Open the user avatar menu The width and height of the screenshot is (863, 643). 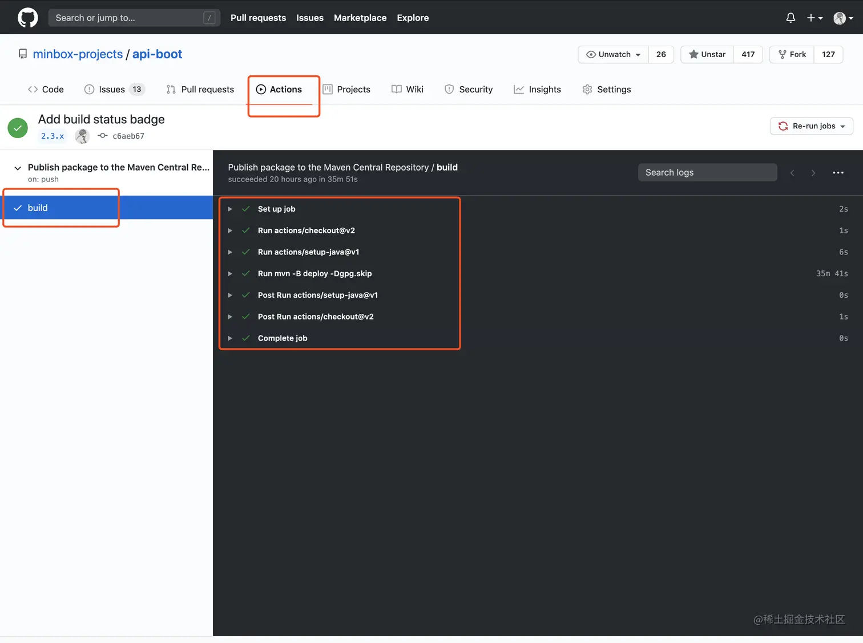coord(843,18)
